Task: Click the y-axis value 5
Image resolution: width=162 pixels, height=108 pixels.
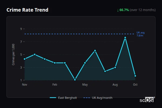Action: 21,55
